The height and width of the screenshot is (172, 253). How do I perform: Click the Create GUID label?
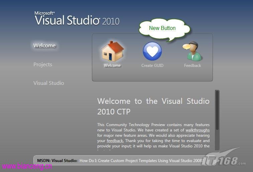pyautogui.click(x=152, y=66)
